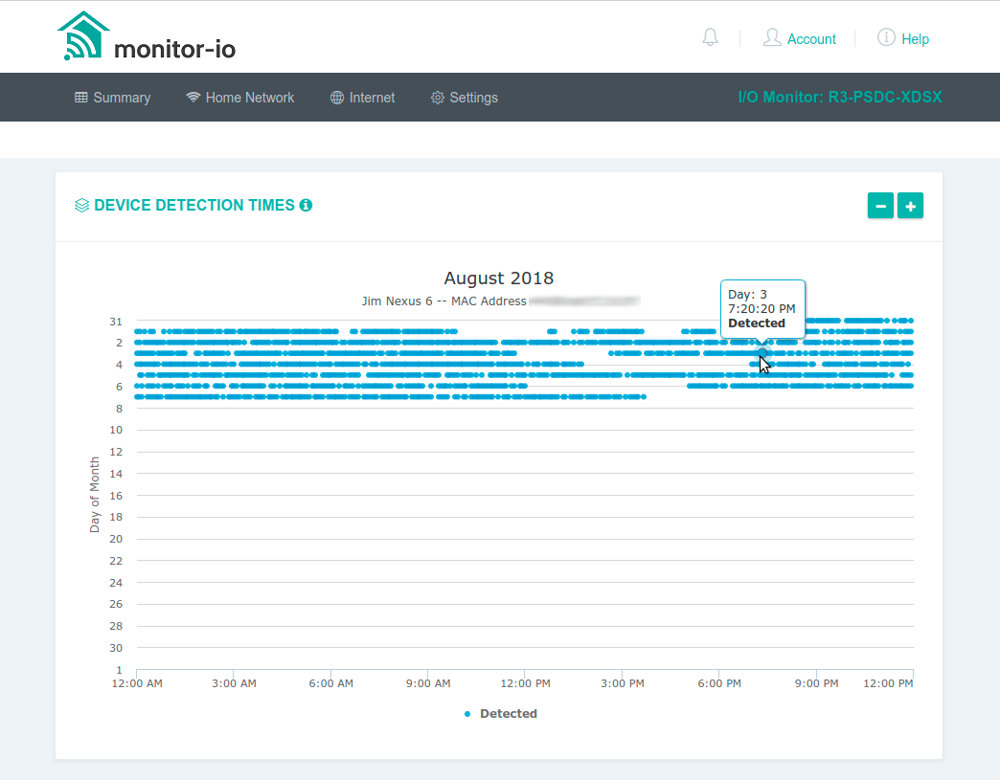Click the Help question mark icon
This screenshot has width=1000, height=780.
[884, 37]
